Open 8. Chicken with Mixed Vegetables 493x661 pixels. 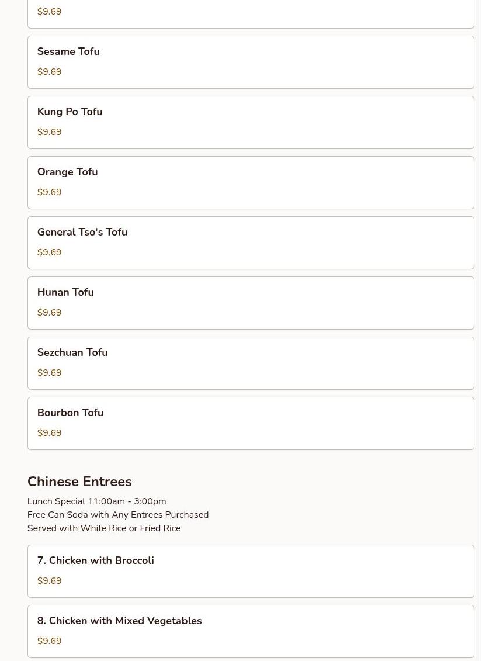[250, 631]
